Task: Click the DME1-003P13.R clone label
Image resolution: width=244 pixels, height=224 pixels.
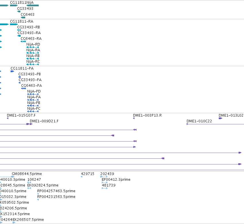Action: [x=147, y=115]
